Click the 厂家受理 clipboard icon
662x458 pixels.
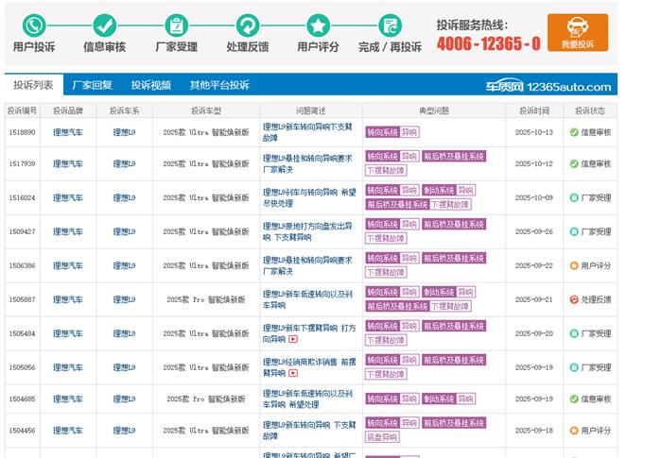(175, 25)
